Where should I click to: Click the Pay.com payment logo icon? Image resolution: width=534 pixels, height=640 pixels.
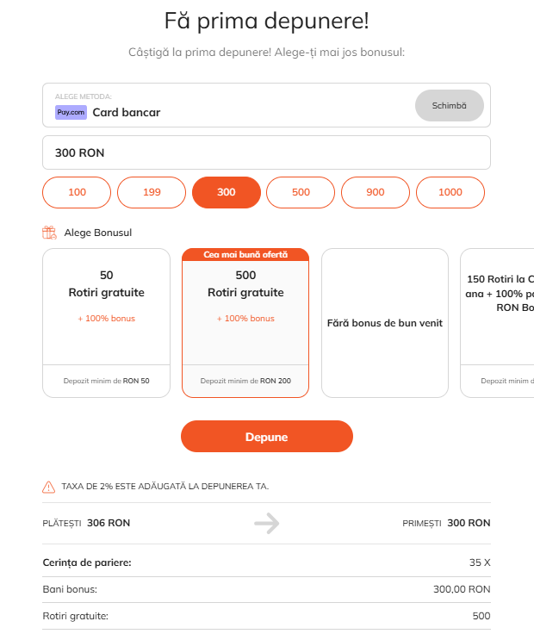71,112
